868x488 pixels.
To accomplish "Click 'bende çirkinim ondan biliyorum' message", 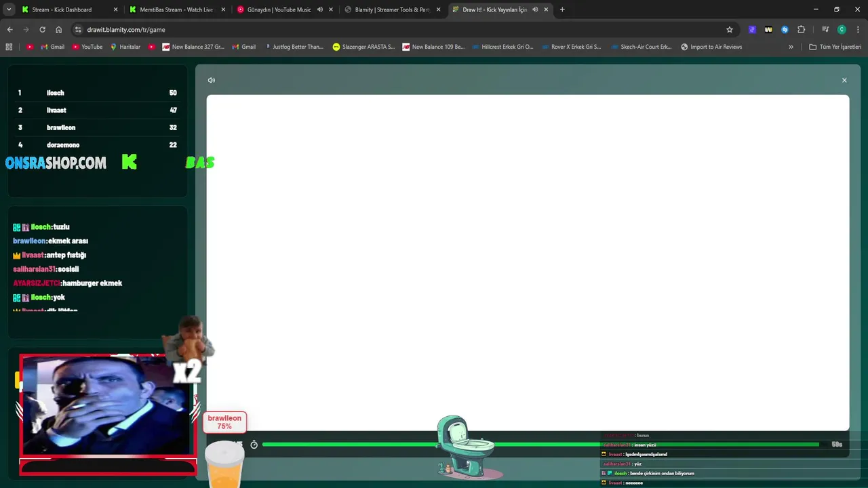I will click(x=662, y=473).
